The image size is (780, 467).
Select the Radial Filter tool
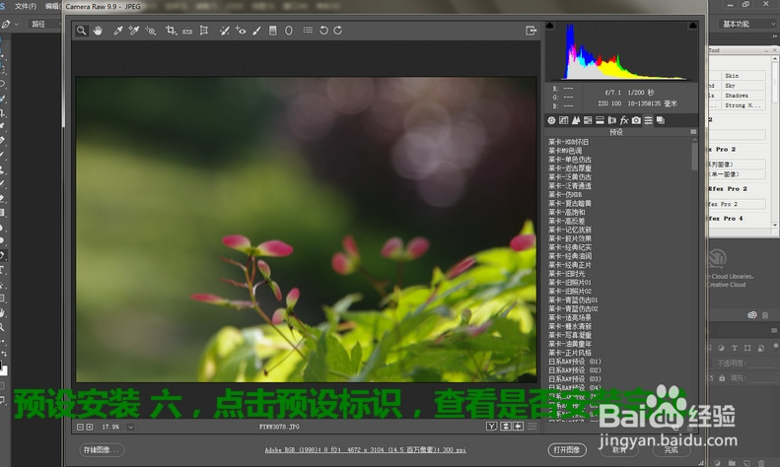tap(289, 31)
